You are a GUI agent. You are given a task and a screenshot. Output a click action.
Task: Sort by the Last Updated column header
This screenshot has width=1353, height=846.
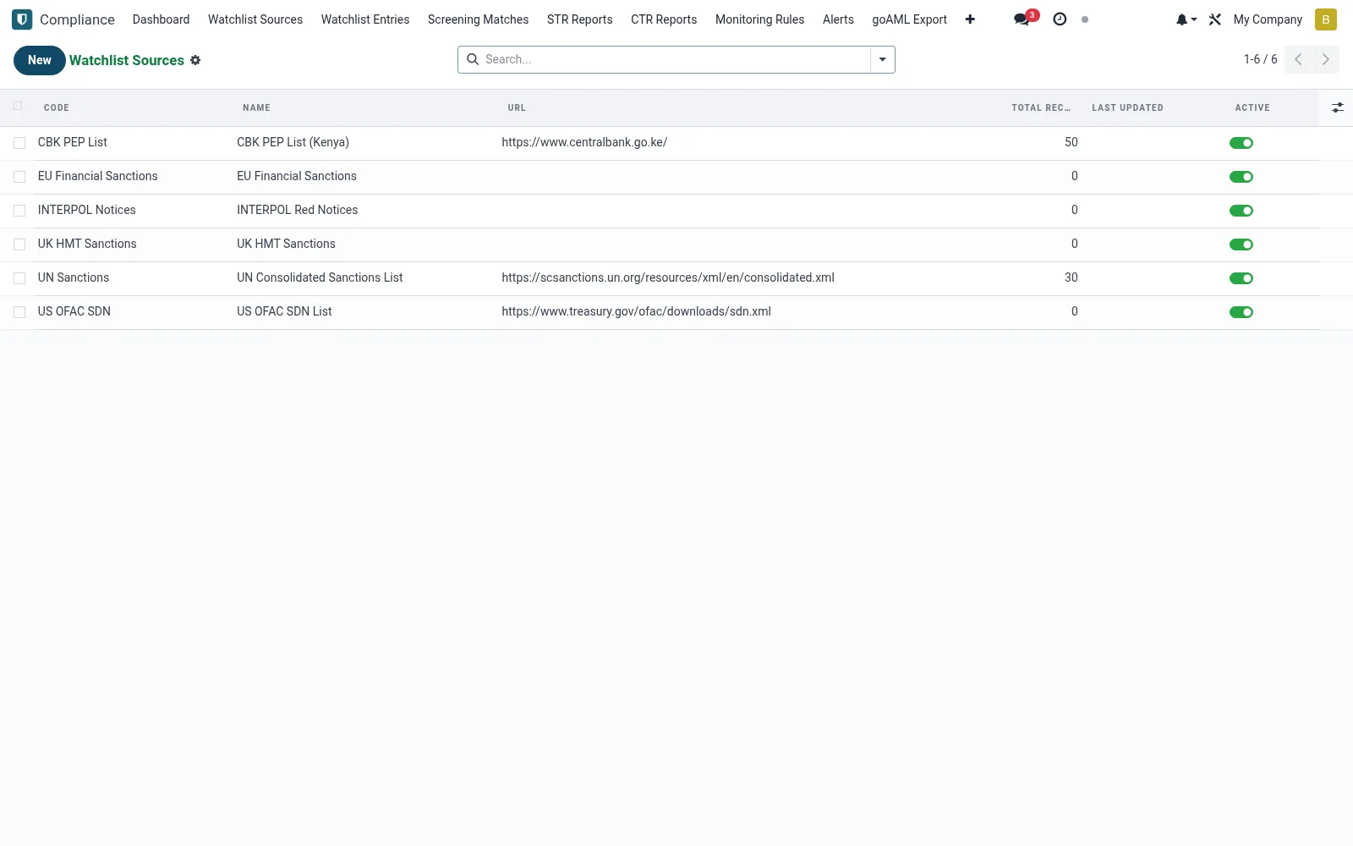point(1127,107)
